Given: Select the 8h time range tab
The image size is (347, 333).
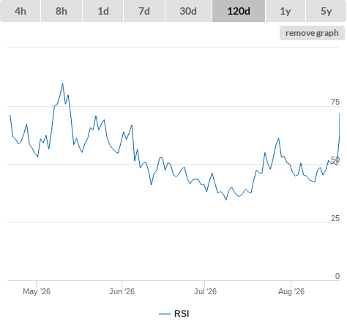Looking at the screenshot, I should [x=61, y=11].
